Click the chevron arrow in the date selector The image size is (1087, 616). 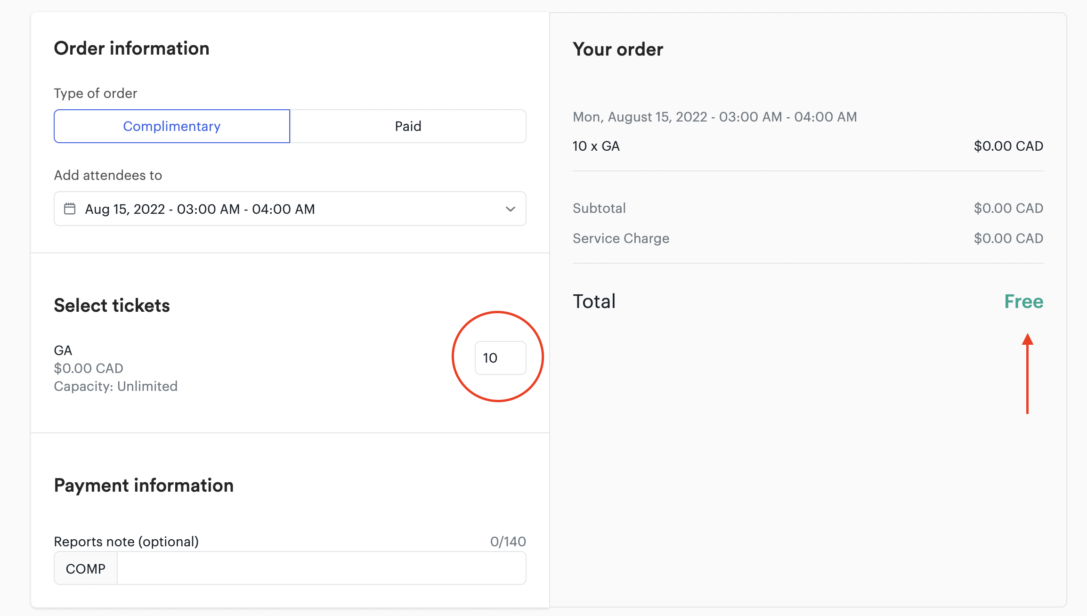[x=511, y=209]
